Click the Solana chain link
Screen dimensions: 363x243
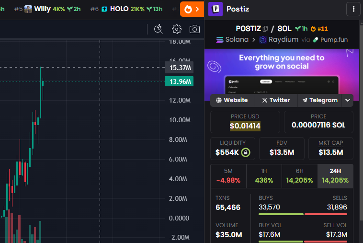coord(232,40)
